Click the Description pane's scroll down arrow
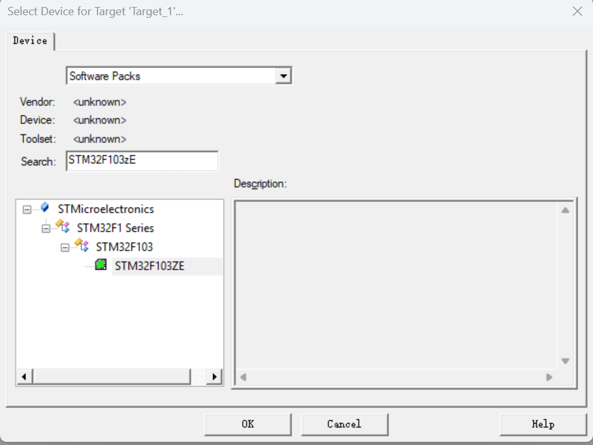The height and width of the screenshot is (445, 593). (x=565, y=361)
